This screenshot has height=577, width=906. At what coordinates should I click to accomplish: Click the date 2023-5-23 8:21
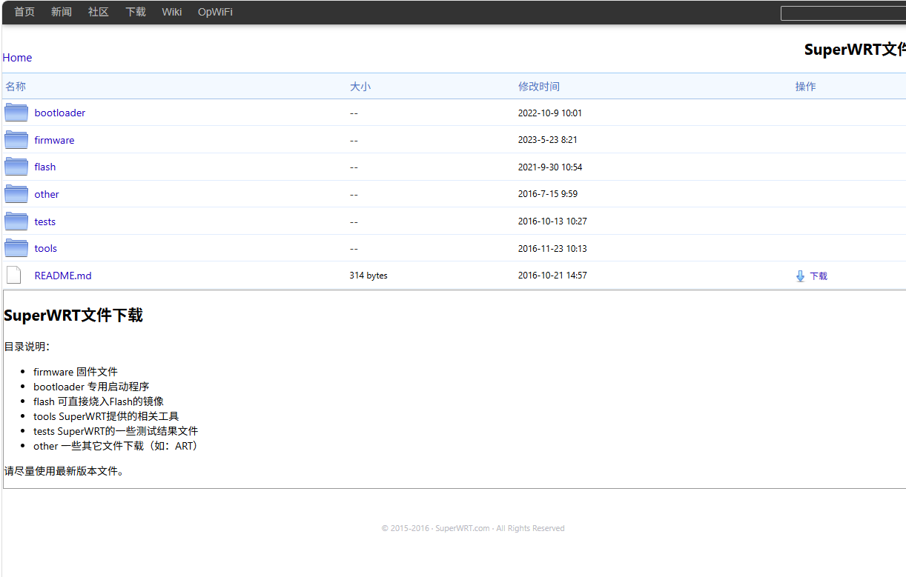click(x=548, y=140)
